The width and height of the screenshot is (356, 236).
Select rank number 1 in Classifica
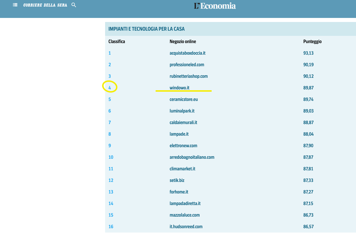(110, 53)
